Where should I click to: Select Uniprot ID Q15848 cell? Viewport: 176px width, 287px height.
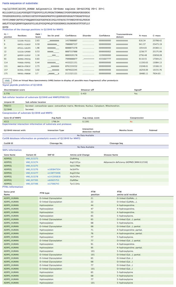coord(8,109)
